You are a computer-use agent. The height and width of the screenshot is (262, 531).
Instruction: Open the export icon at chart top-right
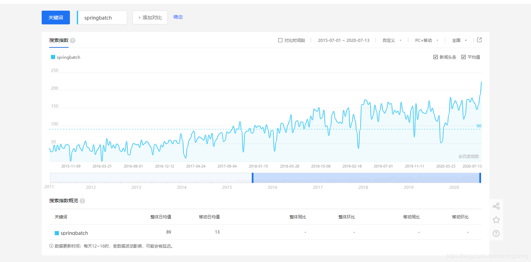click(479, 40)
